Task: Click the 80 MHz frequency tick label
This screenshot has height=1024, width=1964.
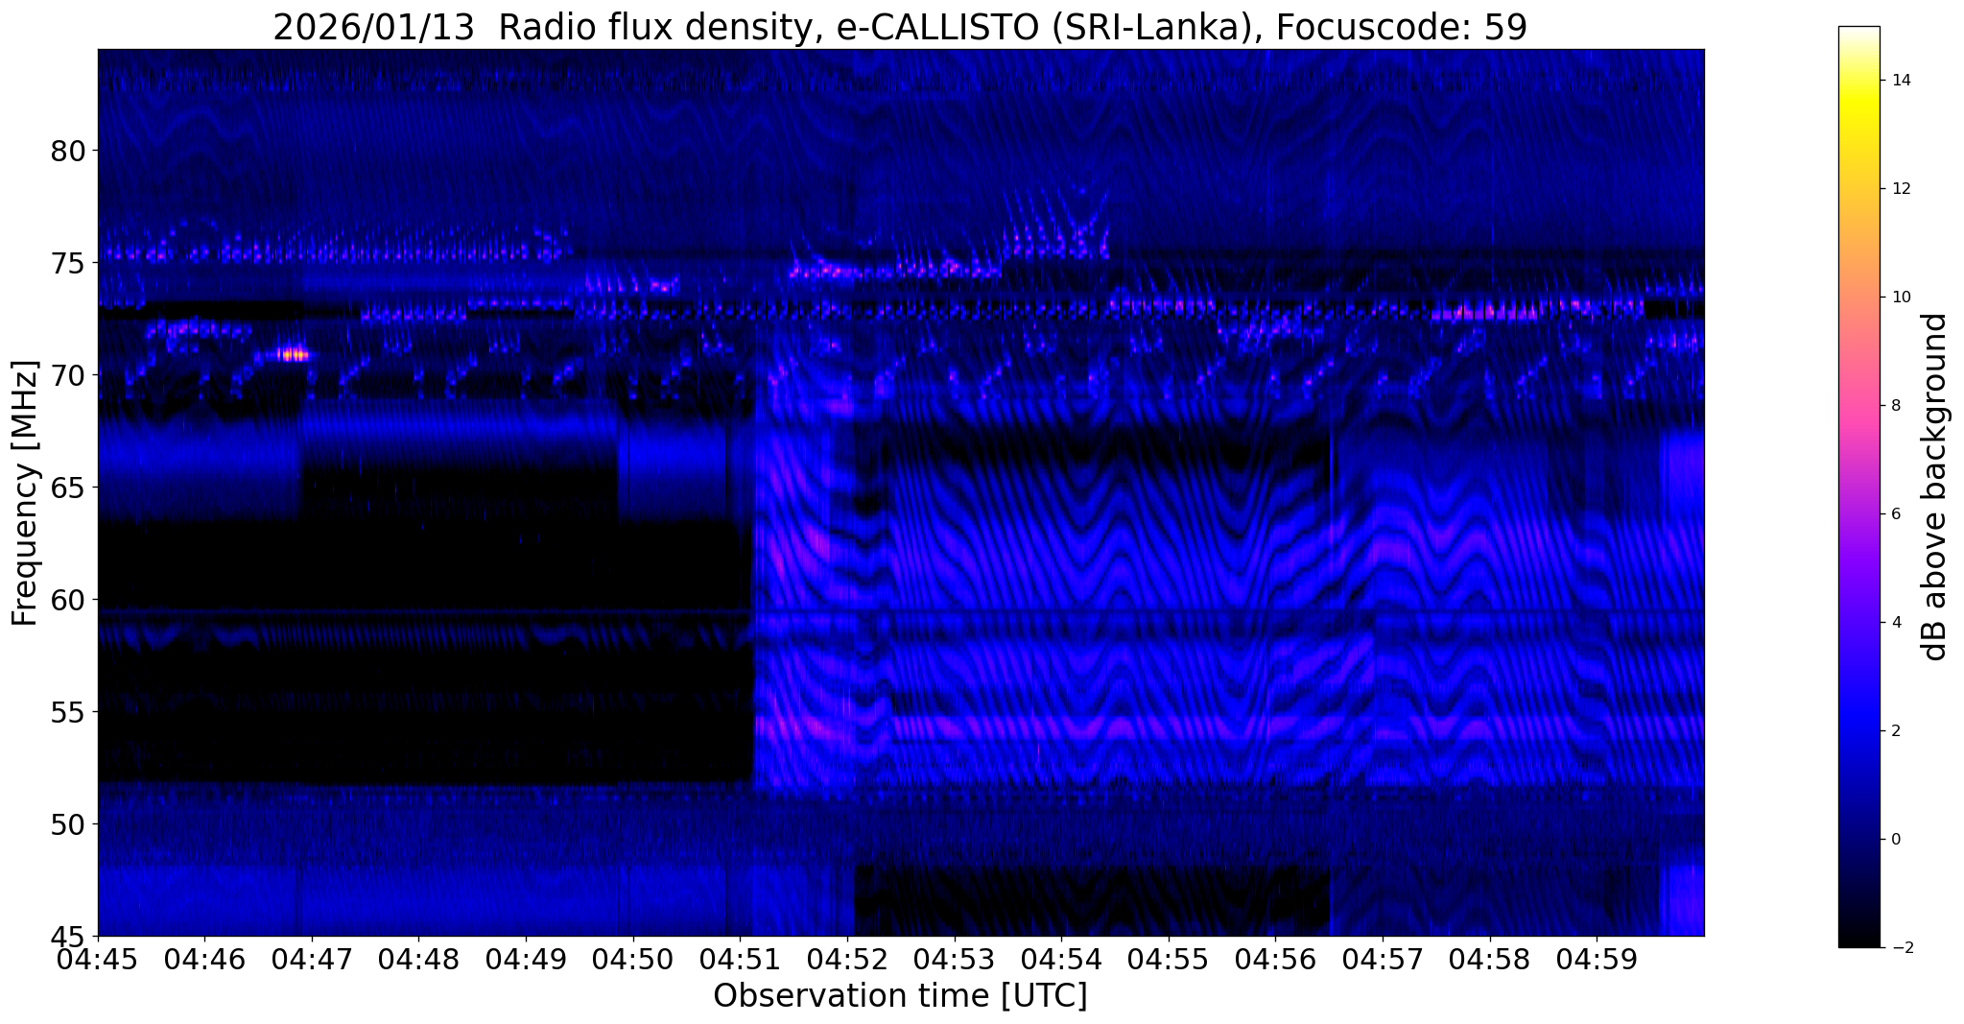Action: coord(68,151)
